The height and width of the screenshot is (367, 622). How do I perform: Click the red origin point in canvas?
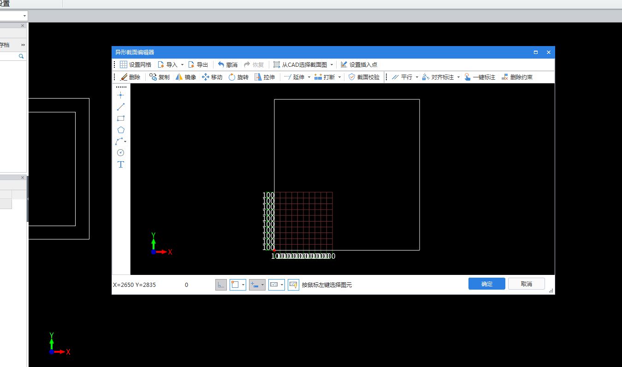tap(274, 250)
